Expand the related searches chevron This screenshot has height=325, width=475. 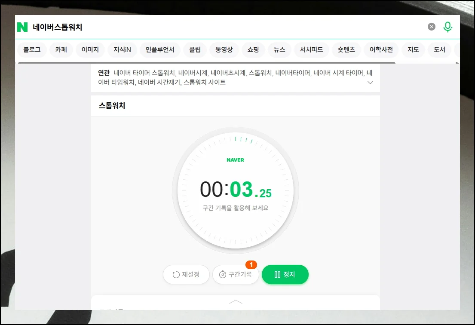[x=370, y=82]
